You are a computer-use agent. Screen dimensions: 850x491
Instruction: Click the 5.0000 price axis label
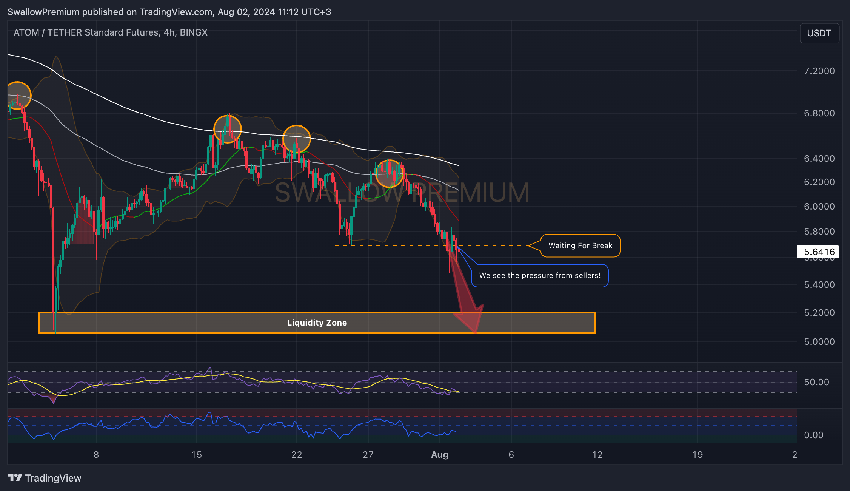click(x=819, y=342)
